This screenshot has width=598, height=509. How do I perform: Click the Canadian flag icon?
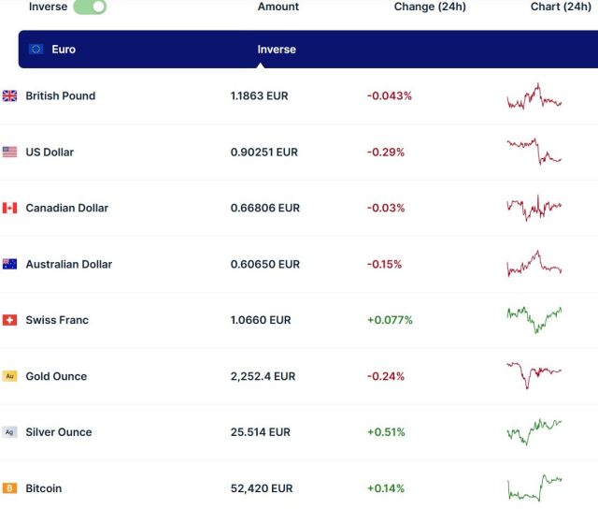(x=9, y=208)
